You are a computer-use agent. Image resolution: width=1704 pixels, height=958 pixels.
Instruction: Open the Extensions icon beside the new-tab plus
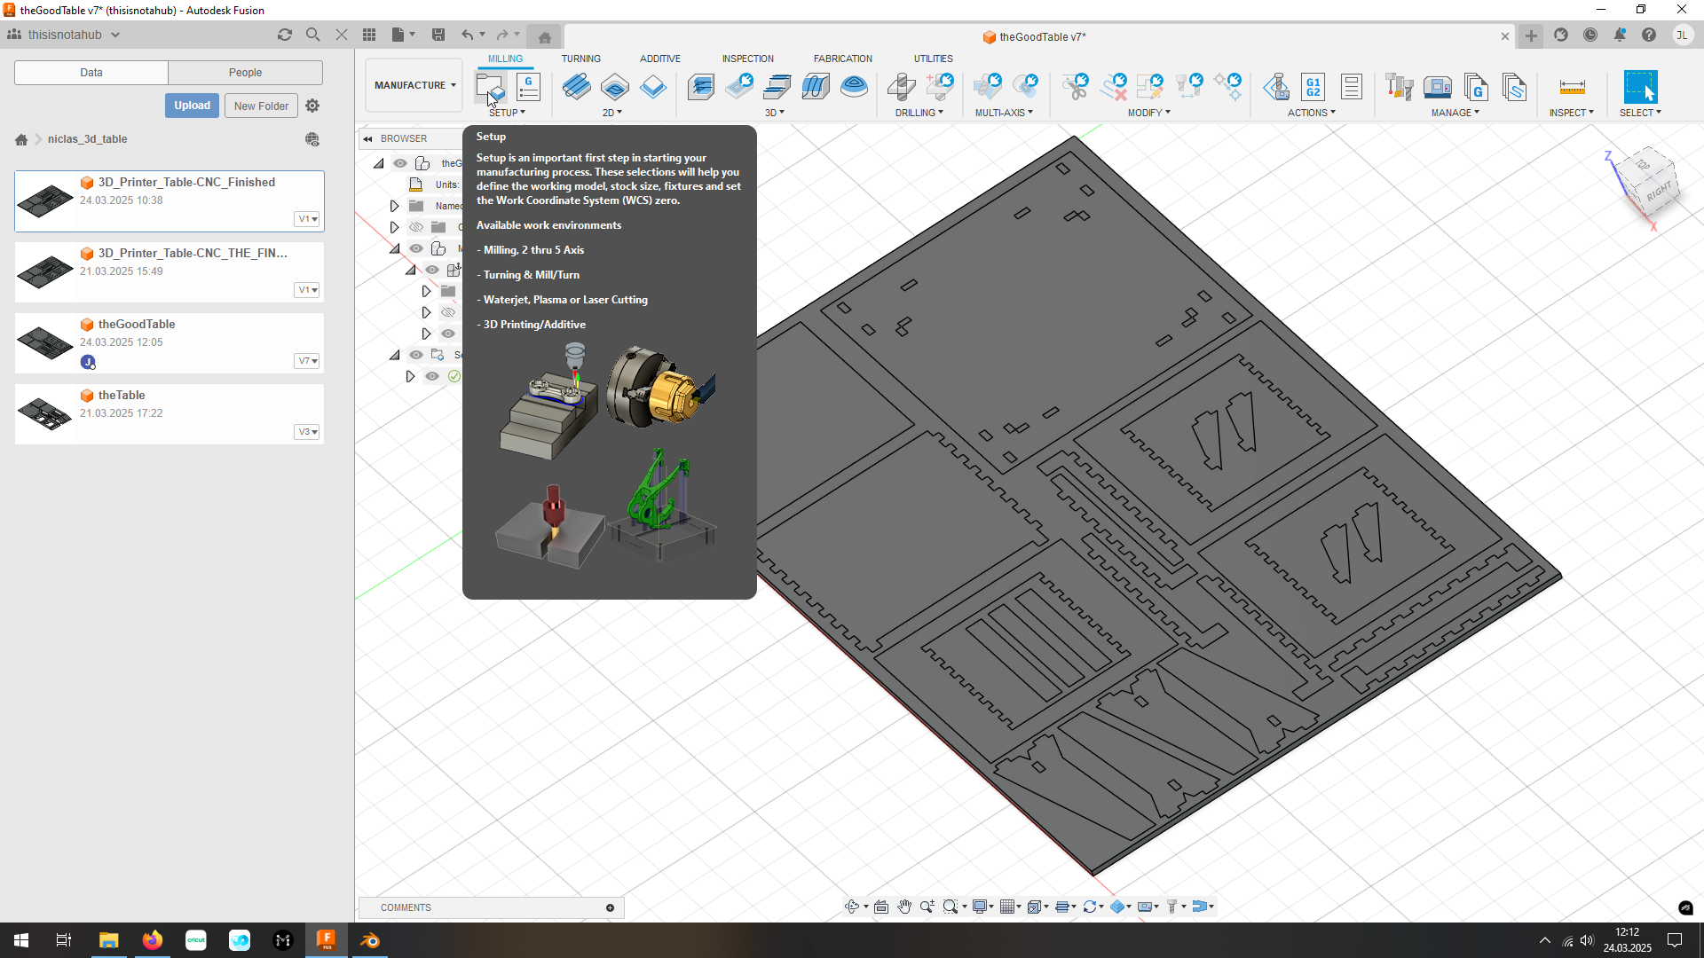(1561, 35)
